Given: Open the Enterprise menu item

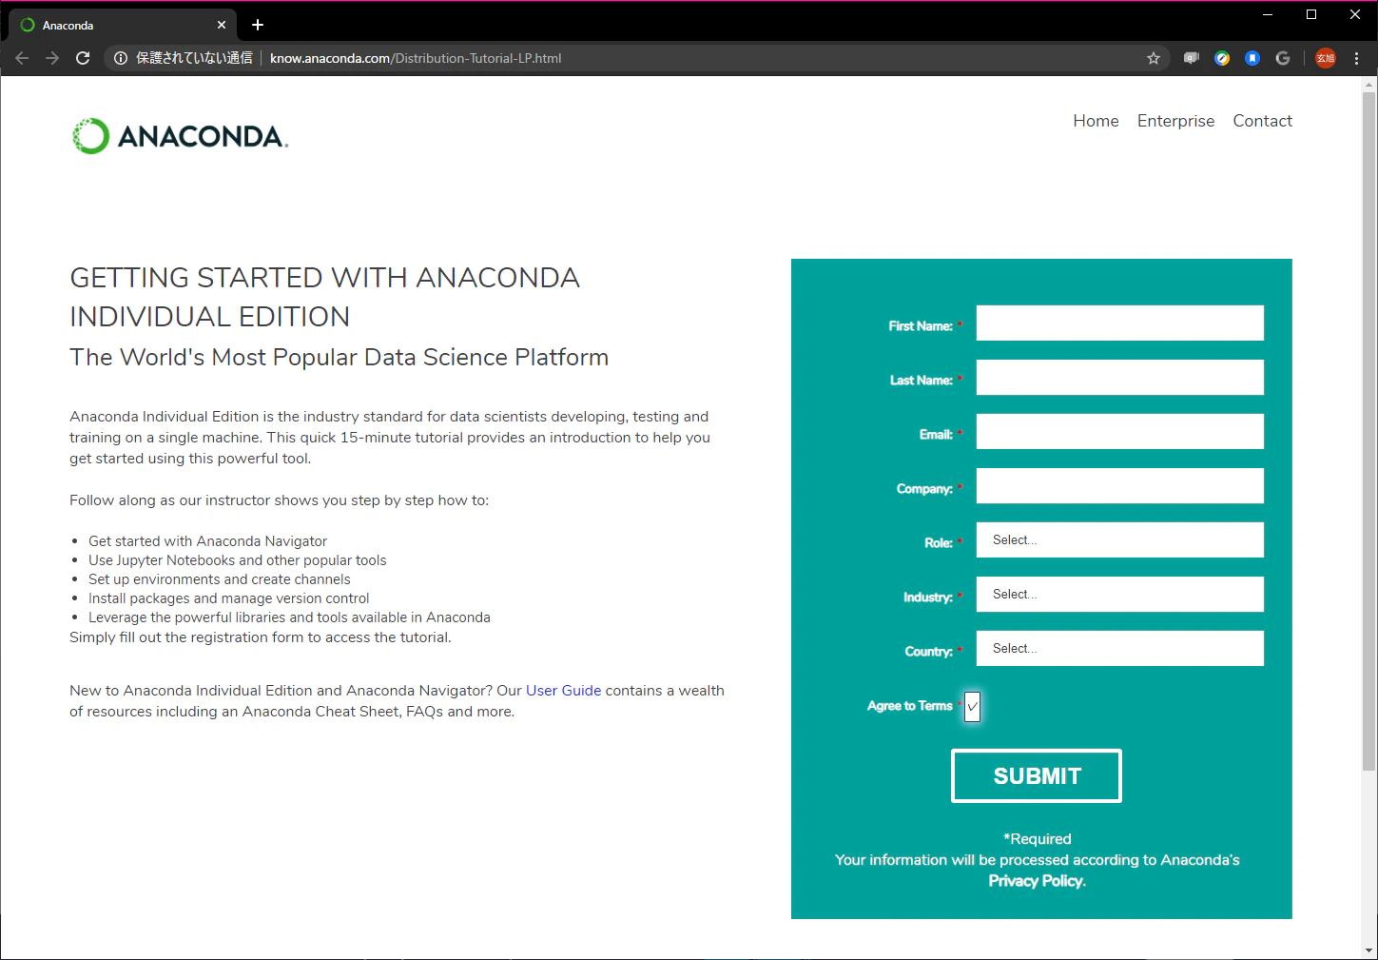Looking at the screenshot, I should 1175,121.
